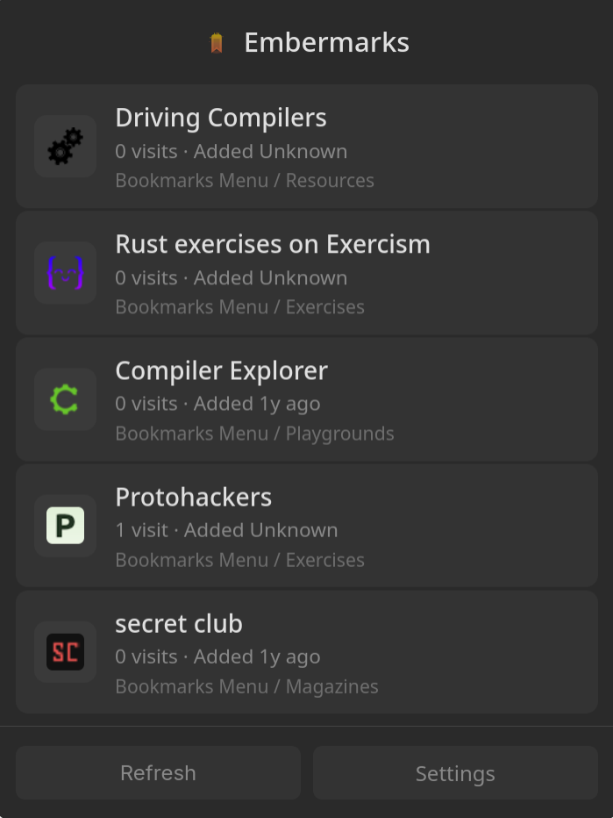Click the Bookmarks Menu / Playgrounds folder path
Viewport: 613px width, 818px height.
click(254, 434)
